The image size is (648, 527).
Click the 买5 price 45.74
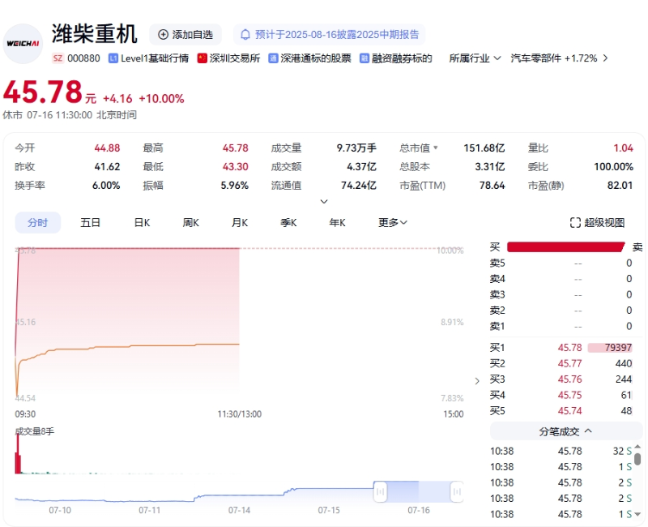click(x=569, y=411)
